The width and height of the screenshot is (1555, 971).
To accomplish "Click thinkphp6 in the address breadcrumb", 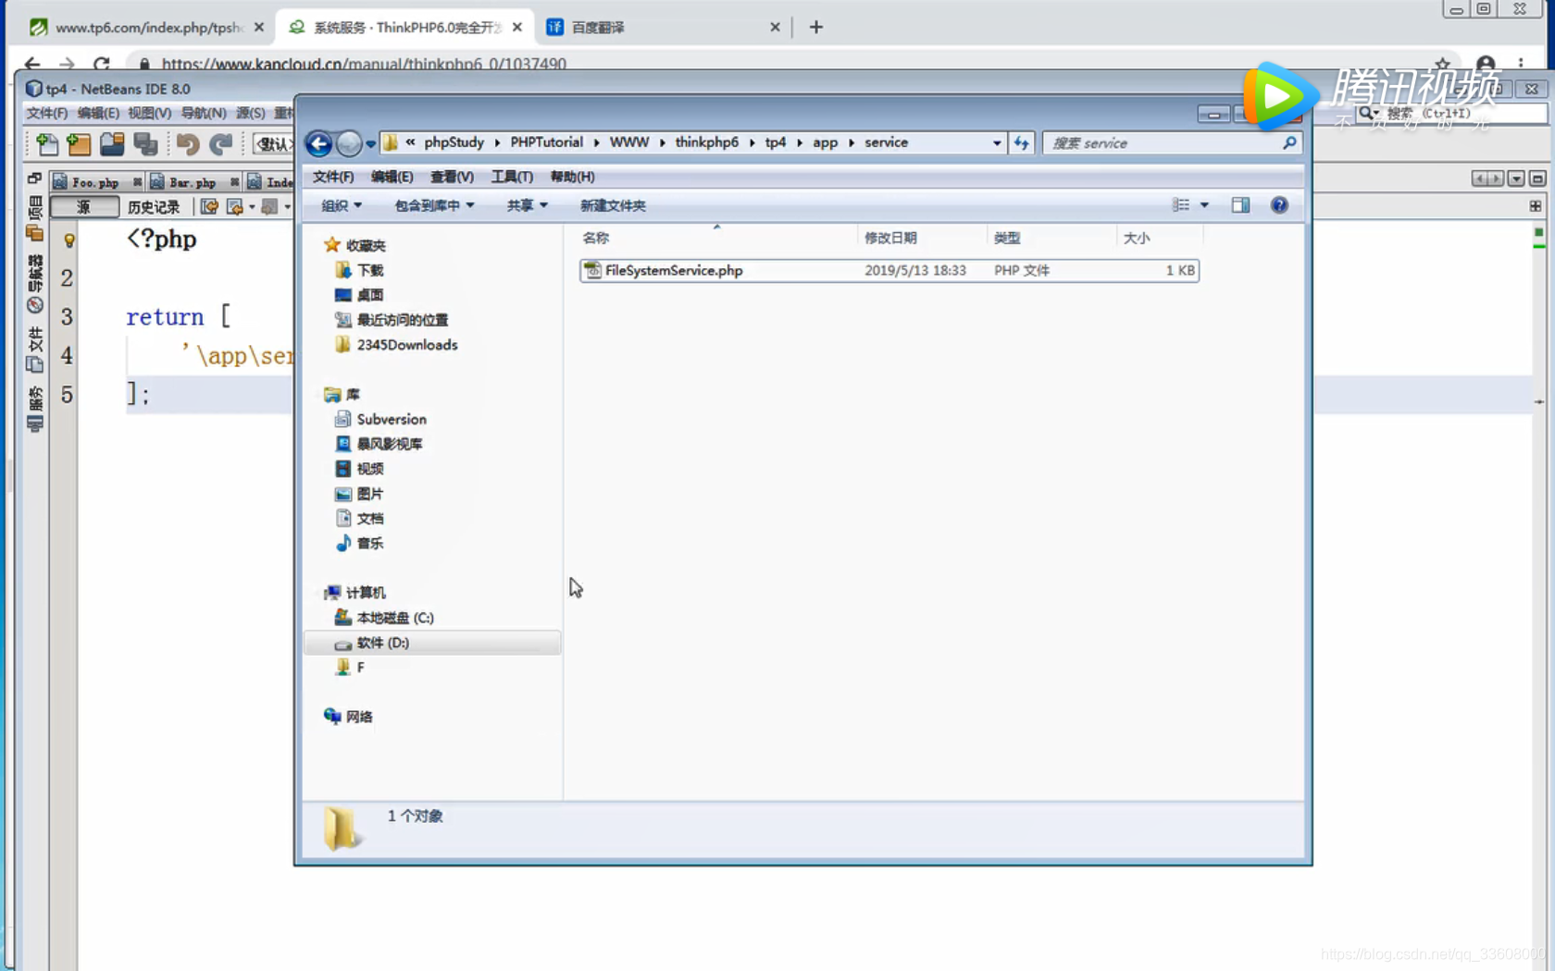I will tap(706, 142).
